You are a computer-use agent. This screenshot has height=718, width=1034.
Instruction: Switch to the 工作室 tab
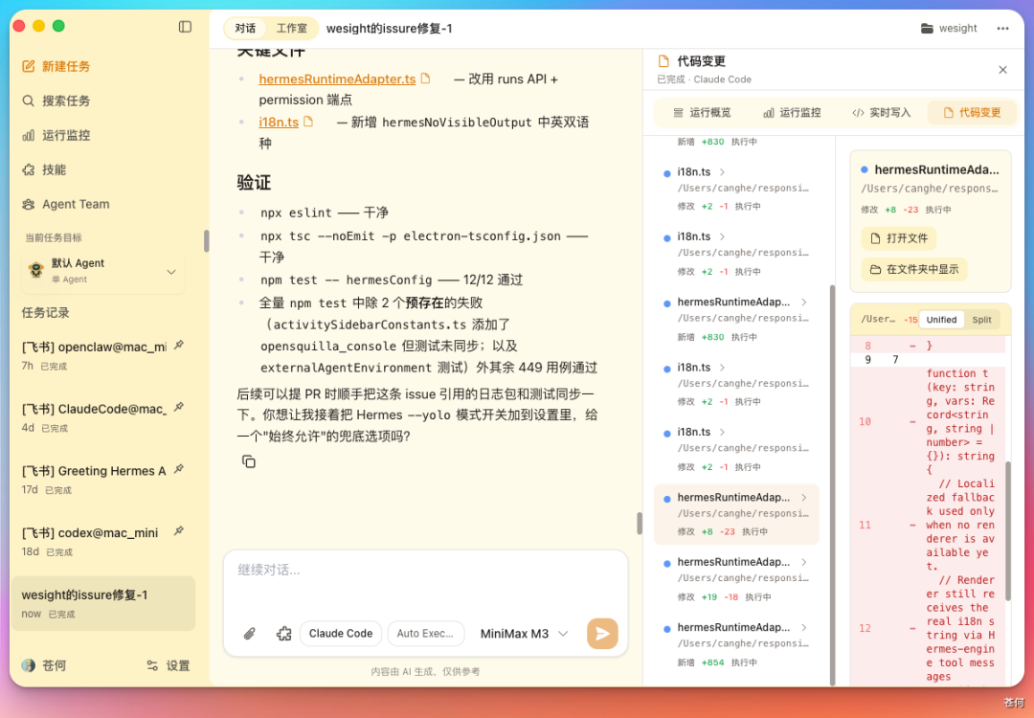pyautogui.click(x=291, y=29)
